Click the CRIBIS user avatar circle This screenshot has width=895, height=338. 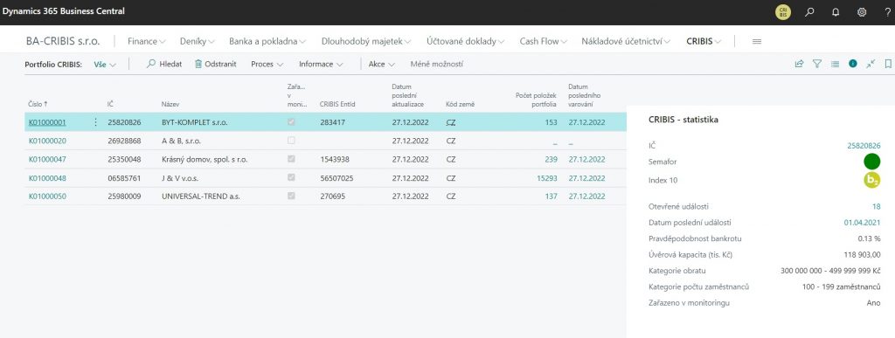pyautogui.click(x=783, y=12)
